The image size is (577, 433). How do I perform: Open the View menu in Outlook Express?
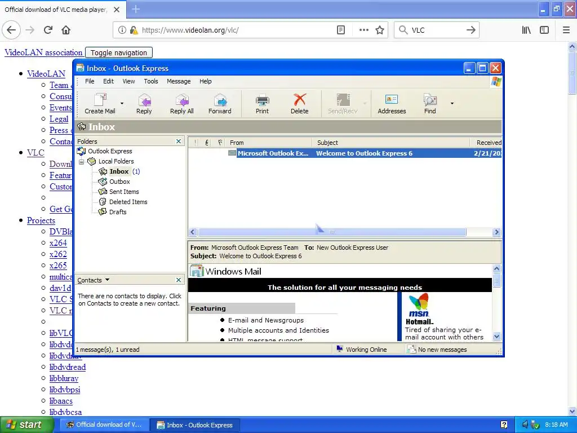click(x=128, y=81)
